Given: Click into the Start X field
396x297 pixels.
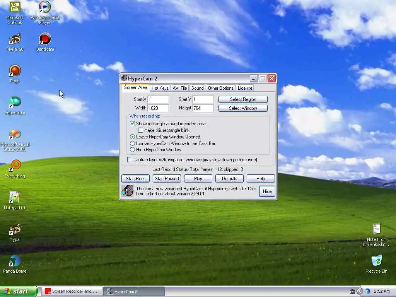Looking at the screenshot, I should pos(158,99).
